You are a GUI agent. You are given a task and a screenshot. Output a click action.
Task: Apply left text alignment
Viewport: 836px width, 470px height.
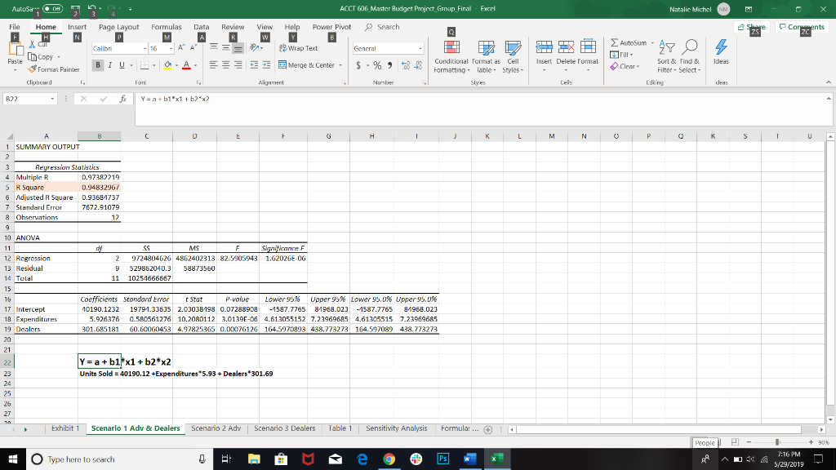tap(214, 65)
